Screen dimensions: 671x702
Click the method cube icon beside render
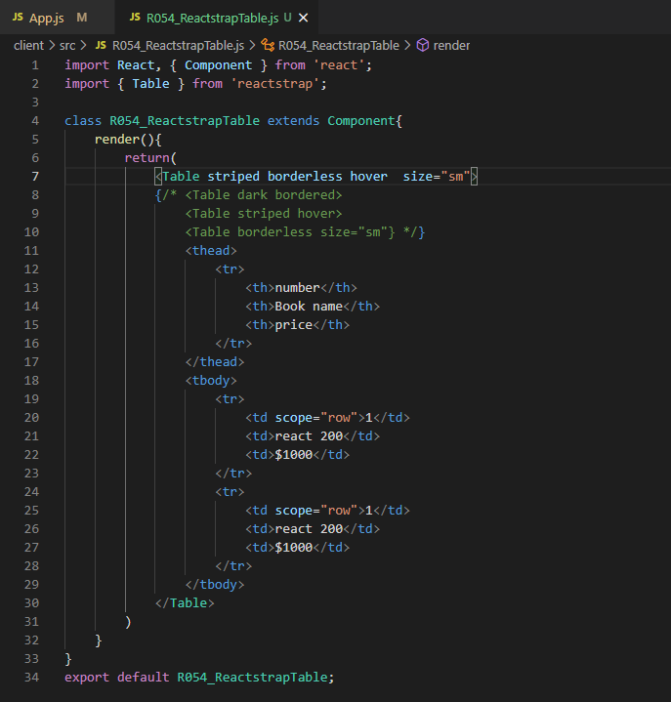(422, 45)
